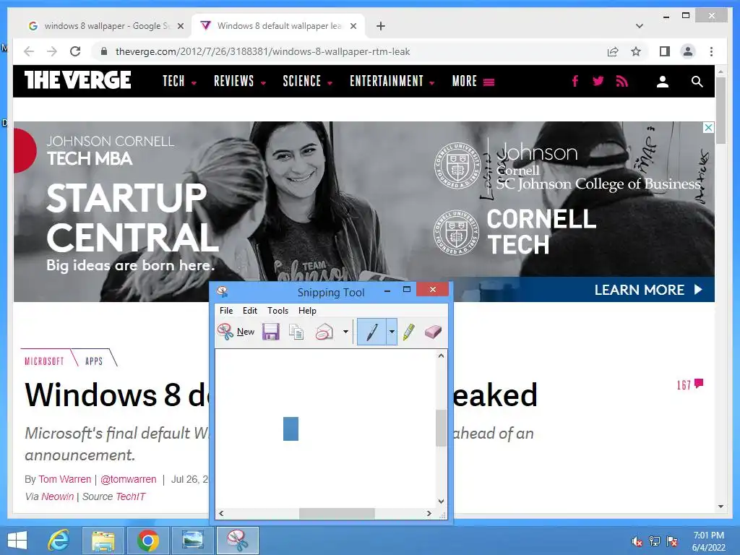Click the Snipping Tool title bar icon
Viewport: 740px width, 555px height.
pyautogui.click(x=223, y=292)
